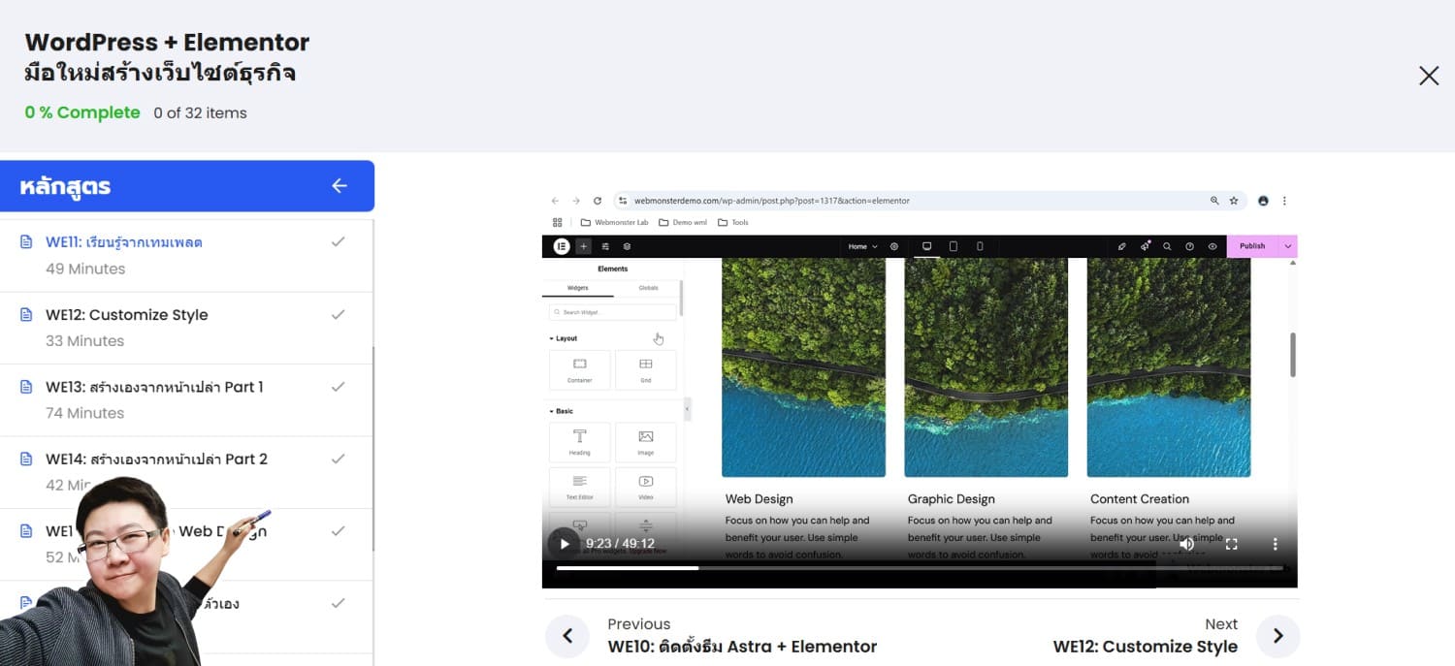1455x666 pixels.
Task: Go to next lesson arrow button
Action: coord(1277,636)
